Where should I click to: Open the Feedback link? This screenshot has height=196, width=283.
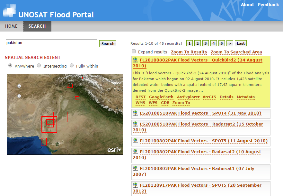268,5
